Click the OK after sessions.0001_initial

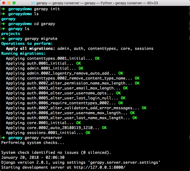tap(88, 133)
